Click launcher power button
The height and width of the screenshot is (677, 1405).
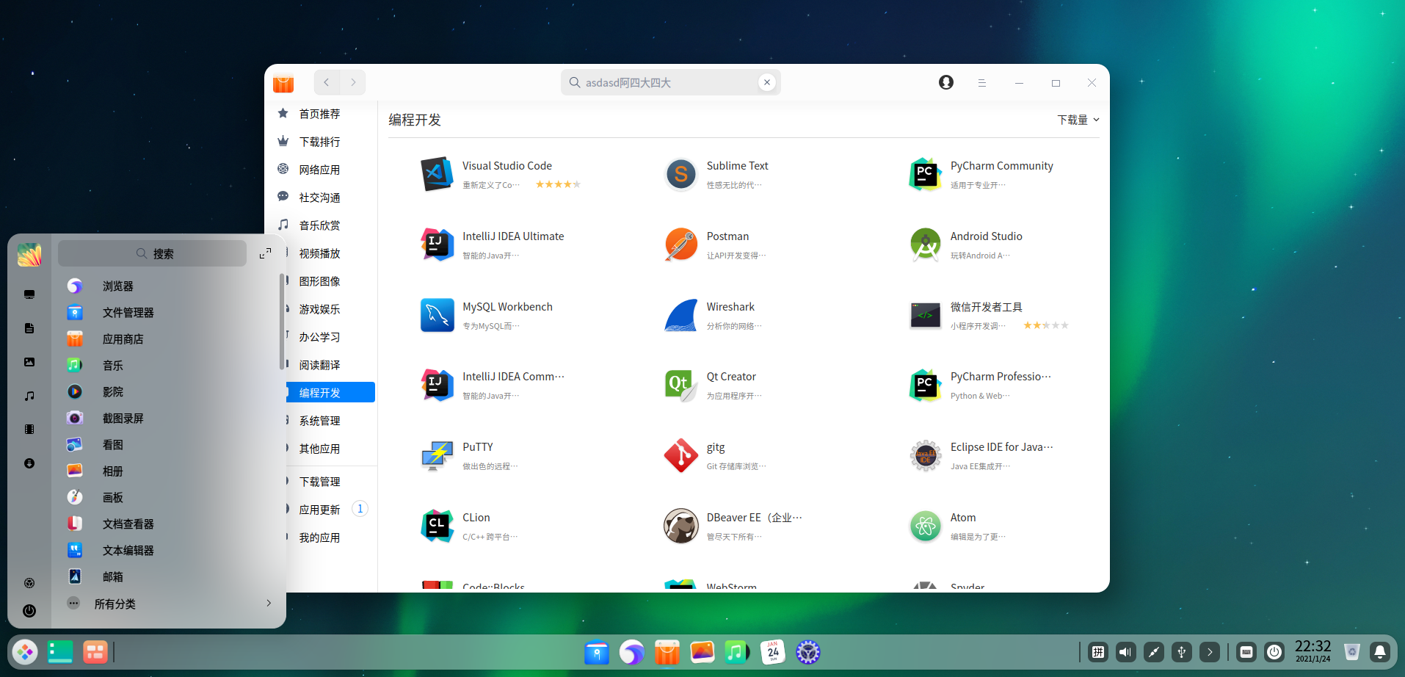pyautogui.click(x=29, y=610)
